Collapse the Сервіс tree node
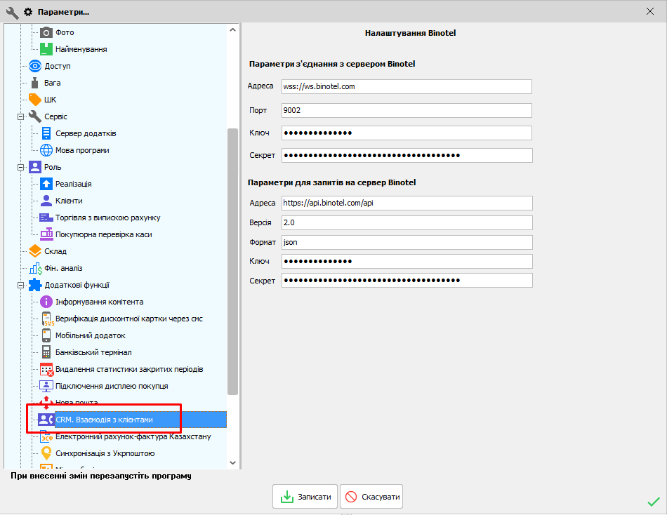This screenshot has height=515, width=667. tap(21, 116)
